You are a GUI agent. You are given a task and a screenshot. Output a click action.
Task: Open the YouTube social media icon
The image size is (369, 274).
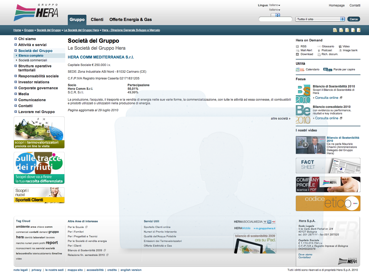pos(274,222)
